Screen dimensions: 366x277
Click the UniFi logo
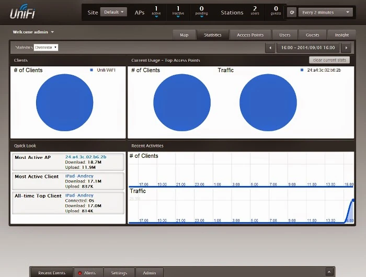[22, 11]
